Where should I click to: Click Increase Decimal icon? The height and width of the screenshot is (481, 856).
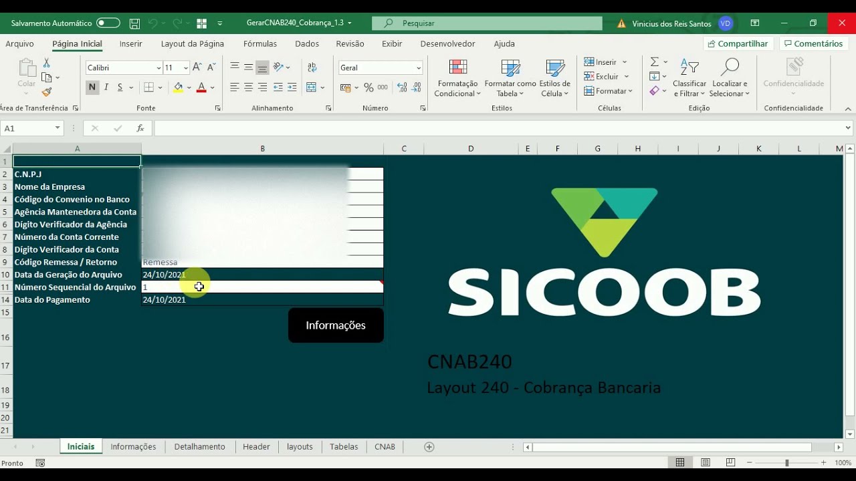402,88
